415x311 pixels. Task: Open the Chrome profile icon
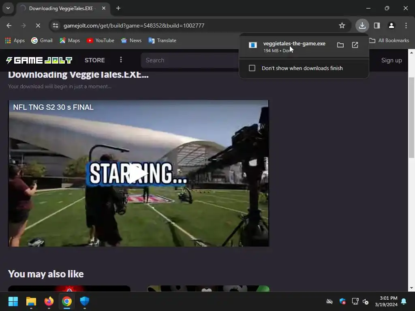click(391, 26)
